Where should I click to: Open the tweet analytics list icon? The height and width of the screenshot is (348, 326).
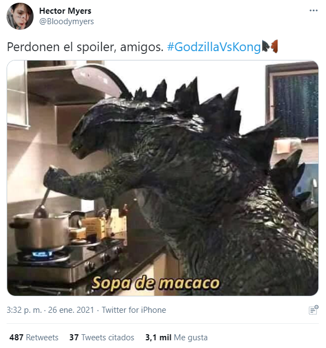pos(313,310)
